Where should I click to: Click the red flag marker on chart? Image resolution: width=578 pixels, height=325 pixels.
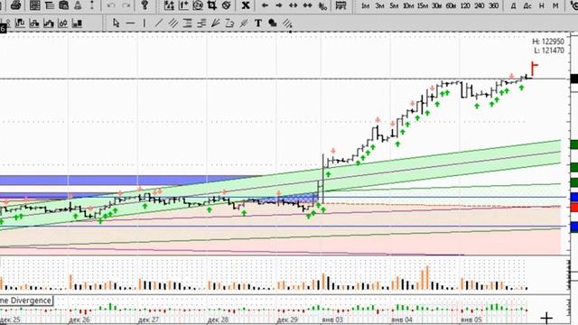coord(534,69)
